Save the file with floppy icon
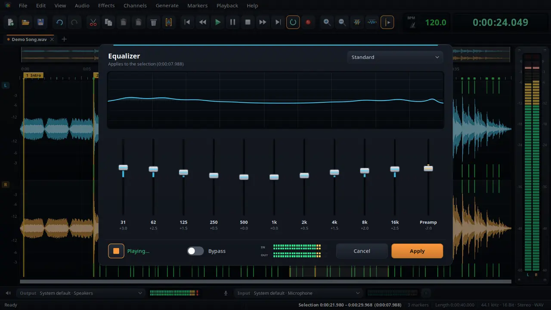551x310 pixels. pyautogui.click(x=40, y=22)
